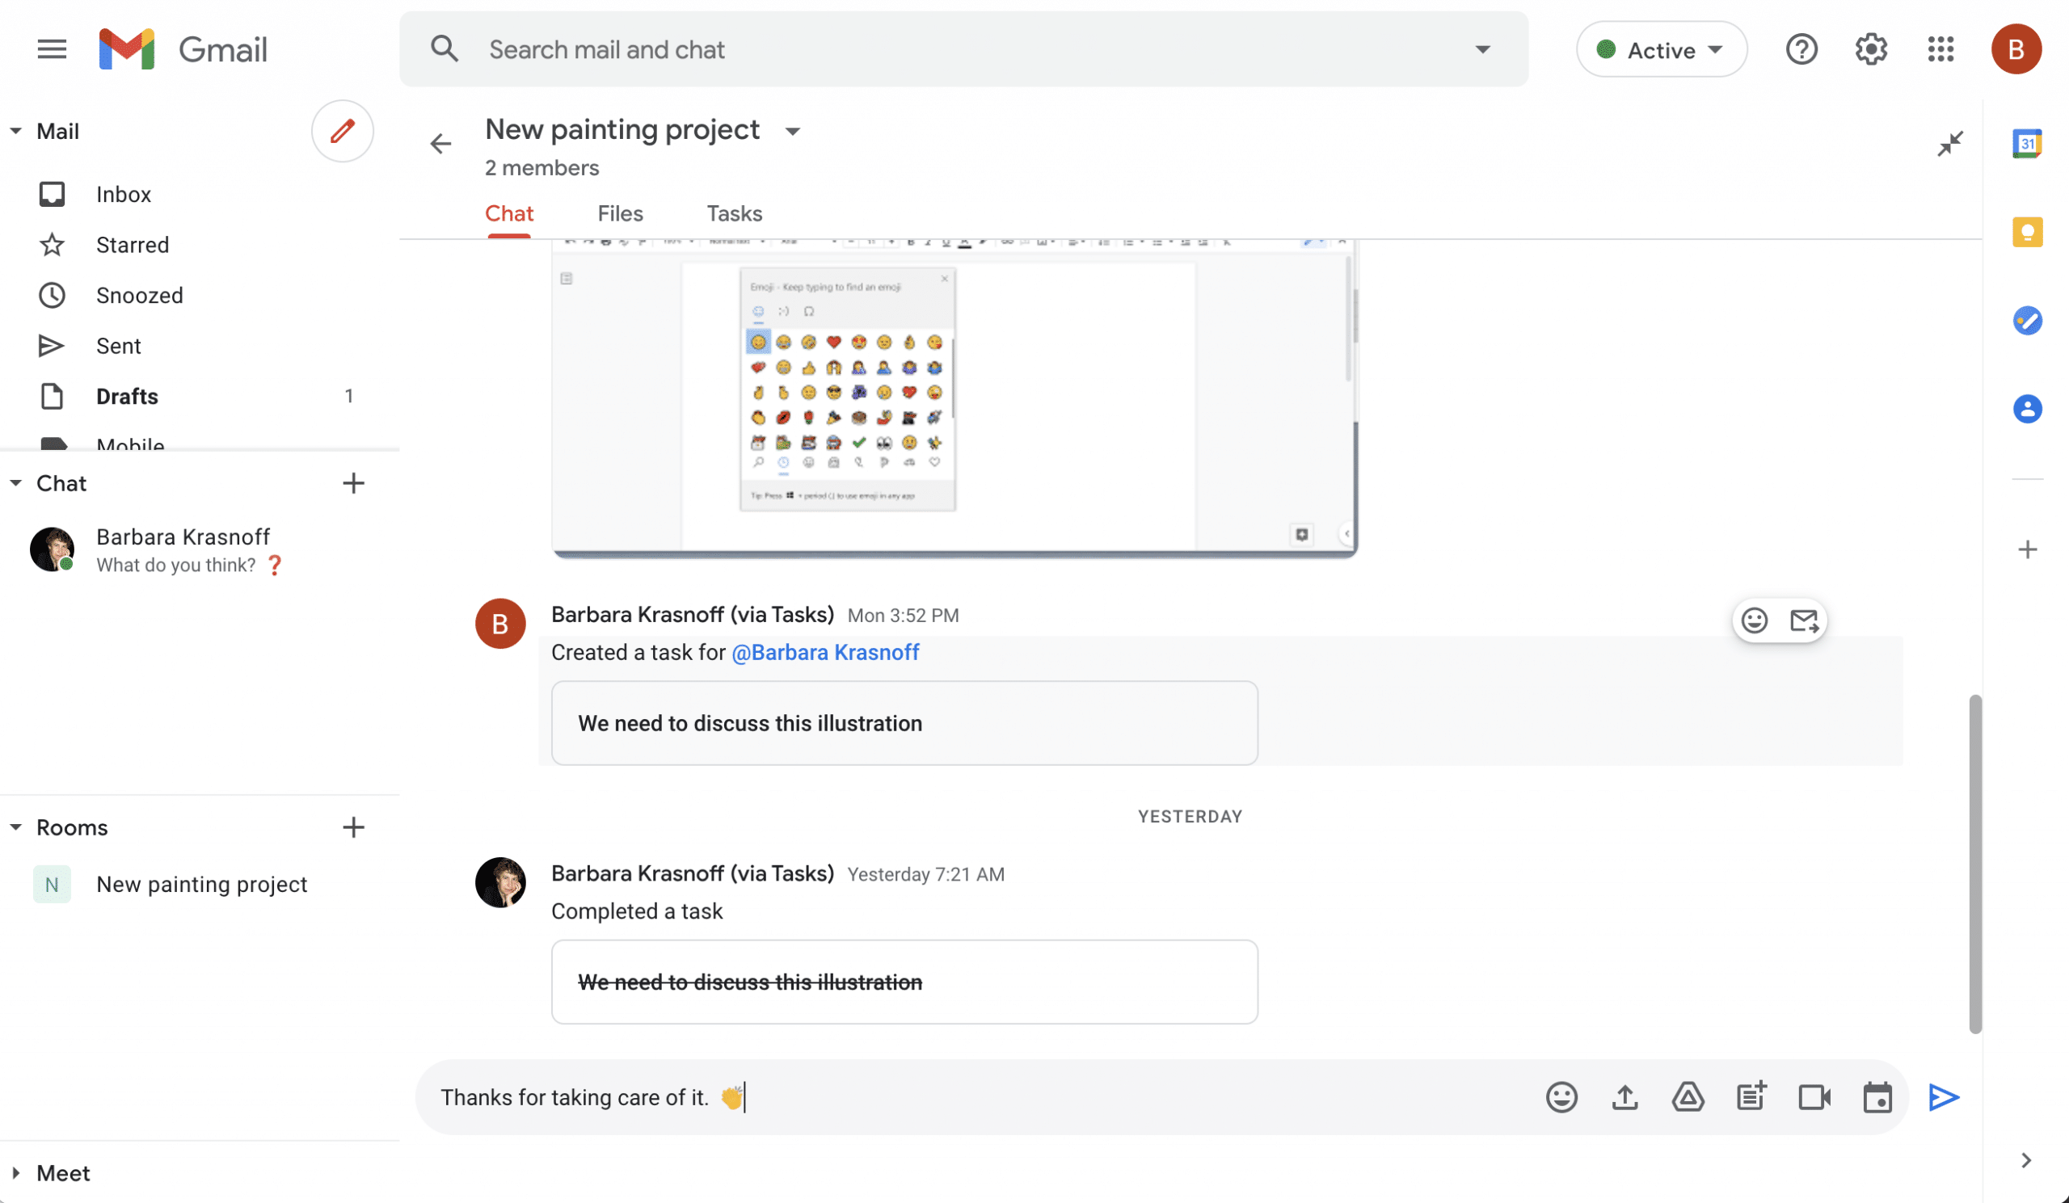Start a video meeting icon
Screen dimensions: 2069x1203
coord(1814,1097)
